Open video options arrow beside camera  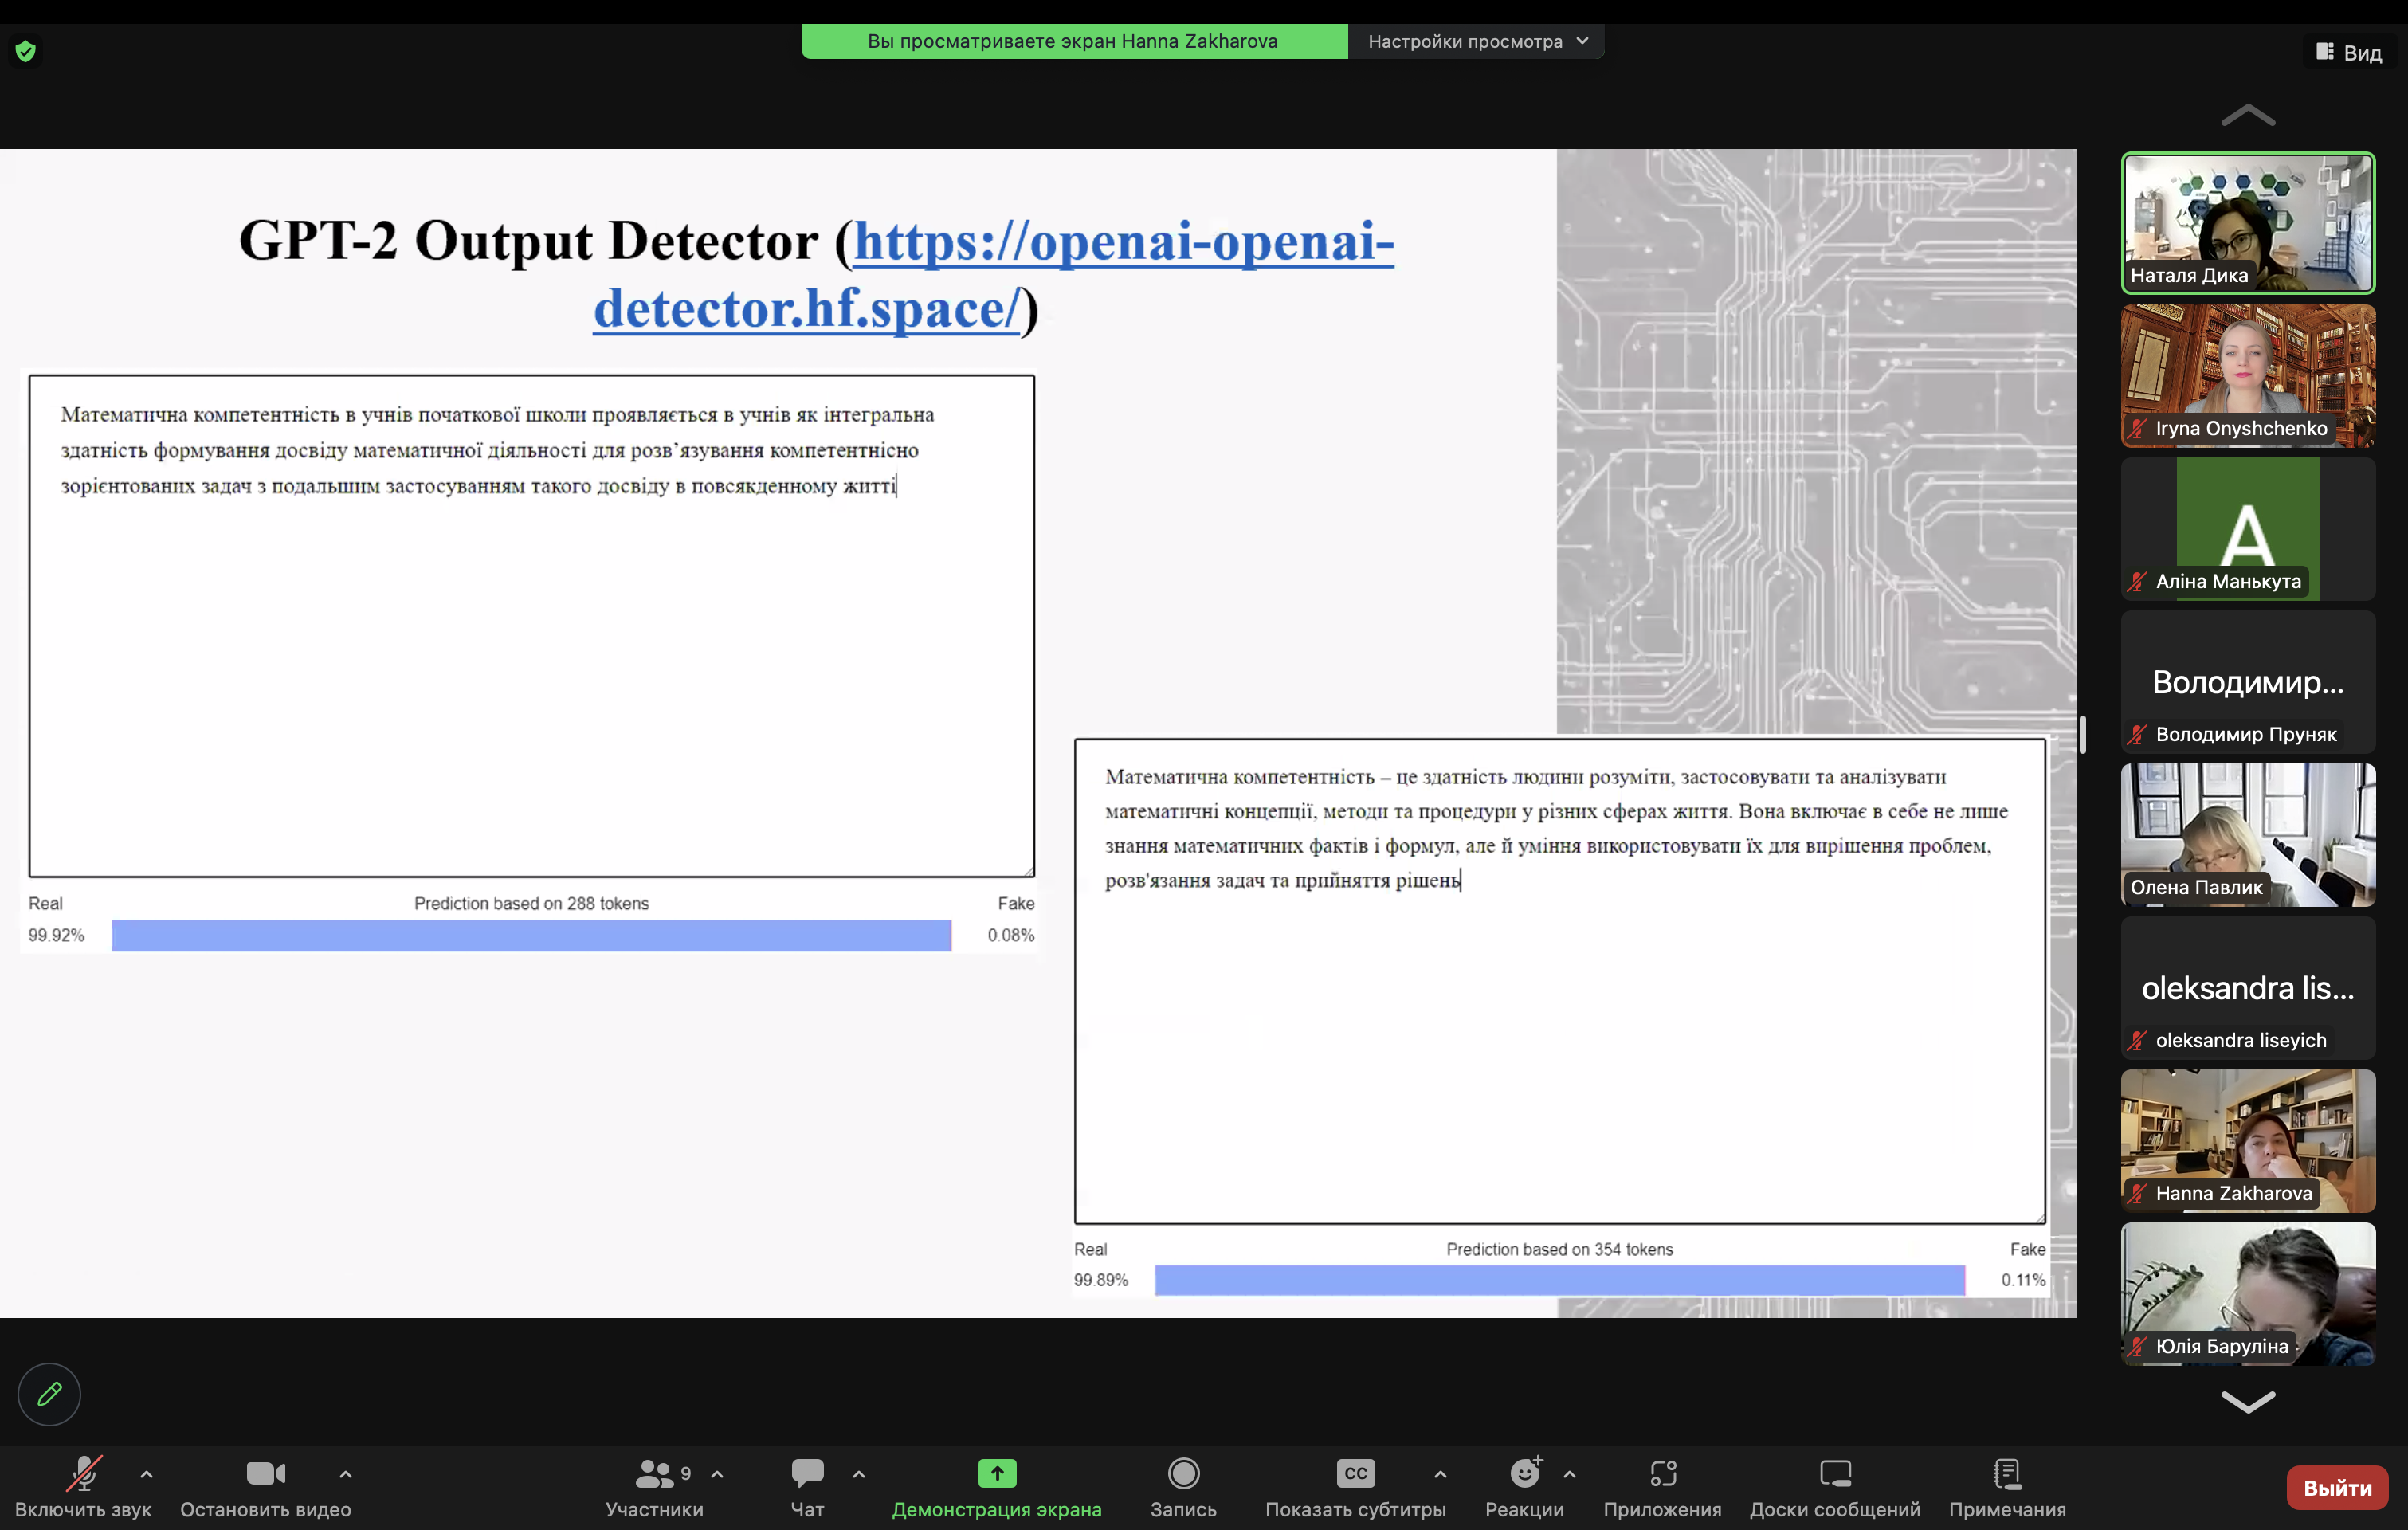[345, 1474]
